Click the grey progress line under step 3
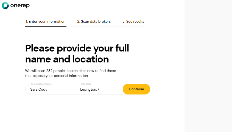This screenshot has width=232, height=132. (x=133, y=26)
